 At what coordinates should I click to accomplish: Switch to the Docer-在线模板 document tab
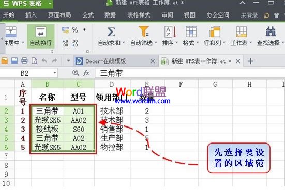click(x=106, y=61)
